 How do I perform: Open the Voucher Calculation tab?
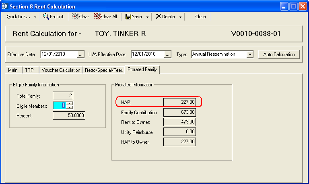(61, 70)
